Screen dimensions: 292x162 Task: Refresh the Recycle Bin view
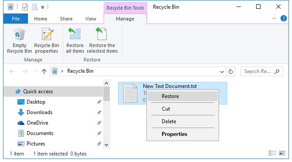tap(230, 71)
